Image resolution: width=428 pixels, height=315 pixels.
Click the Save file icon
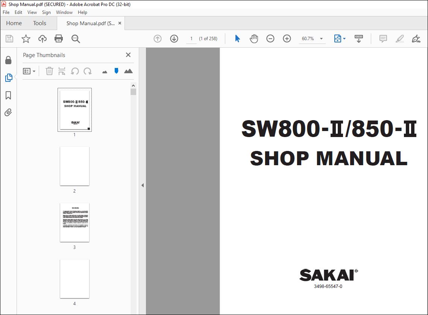coord(9,39)
